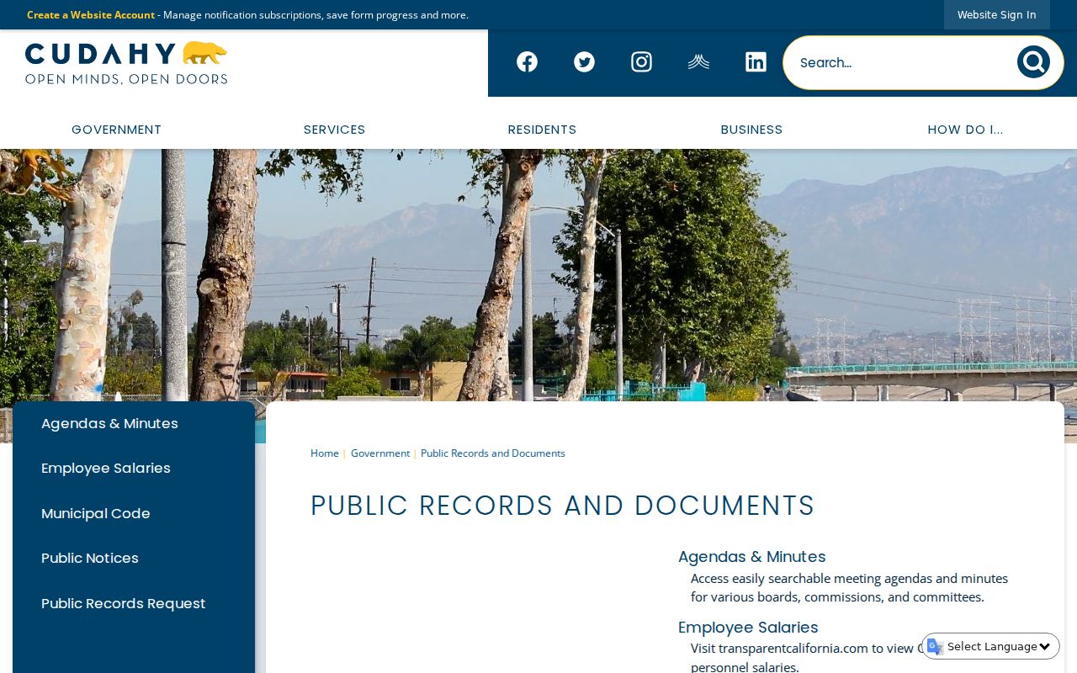Open the How Do I... menu
1077x673 pixels.
(965, 130)
